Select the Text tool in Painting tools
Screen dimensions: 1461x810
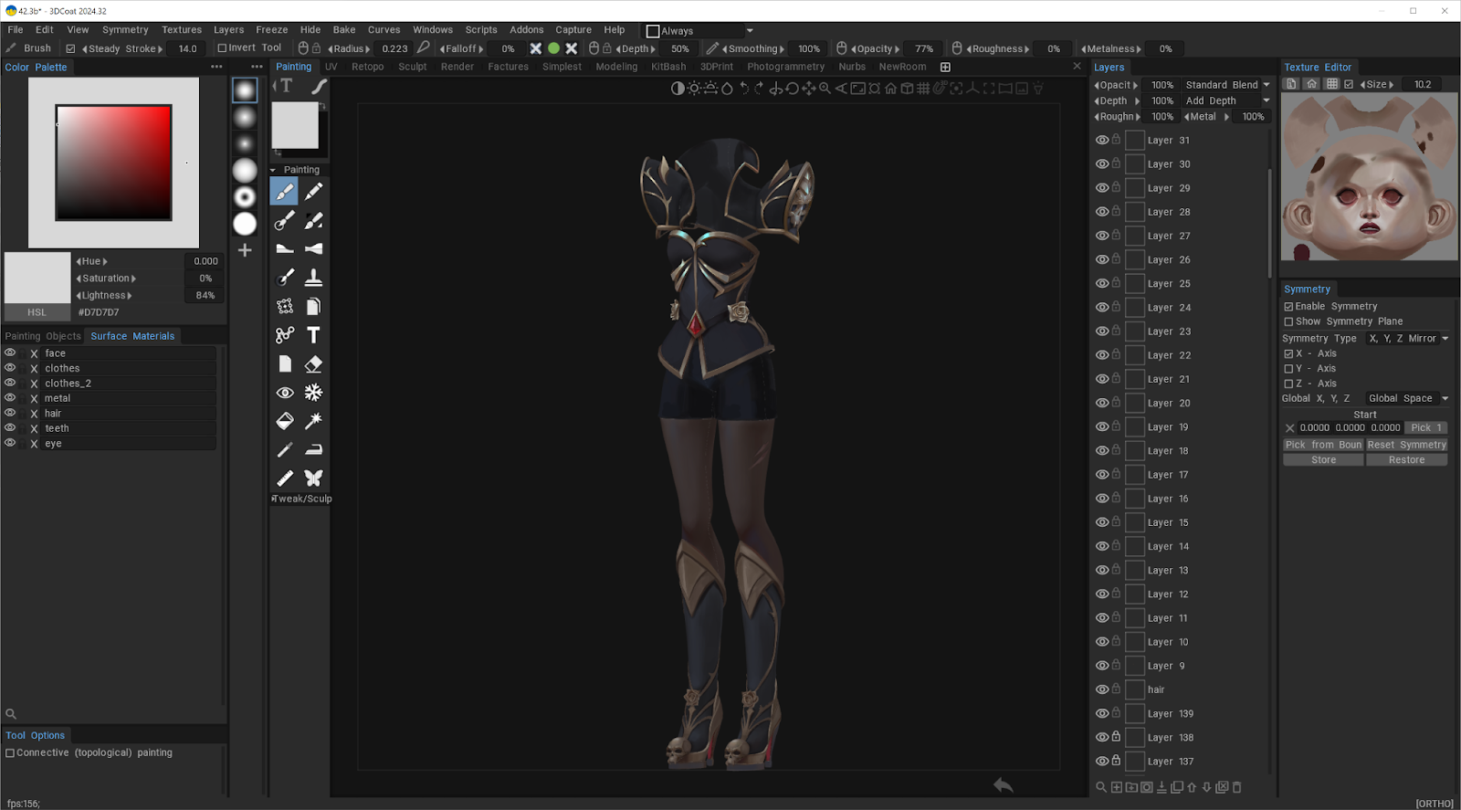pos(313,335)
